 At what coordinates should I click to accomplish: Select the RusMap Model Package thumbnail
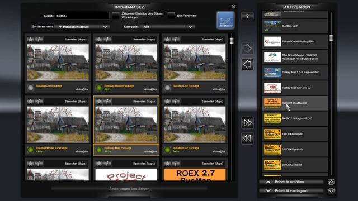[126, 63]
